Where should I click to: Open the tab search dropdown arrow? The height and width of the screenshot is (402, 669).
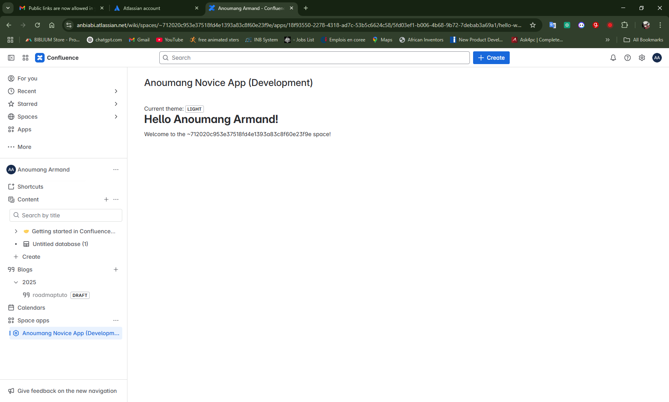(8, 8)
